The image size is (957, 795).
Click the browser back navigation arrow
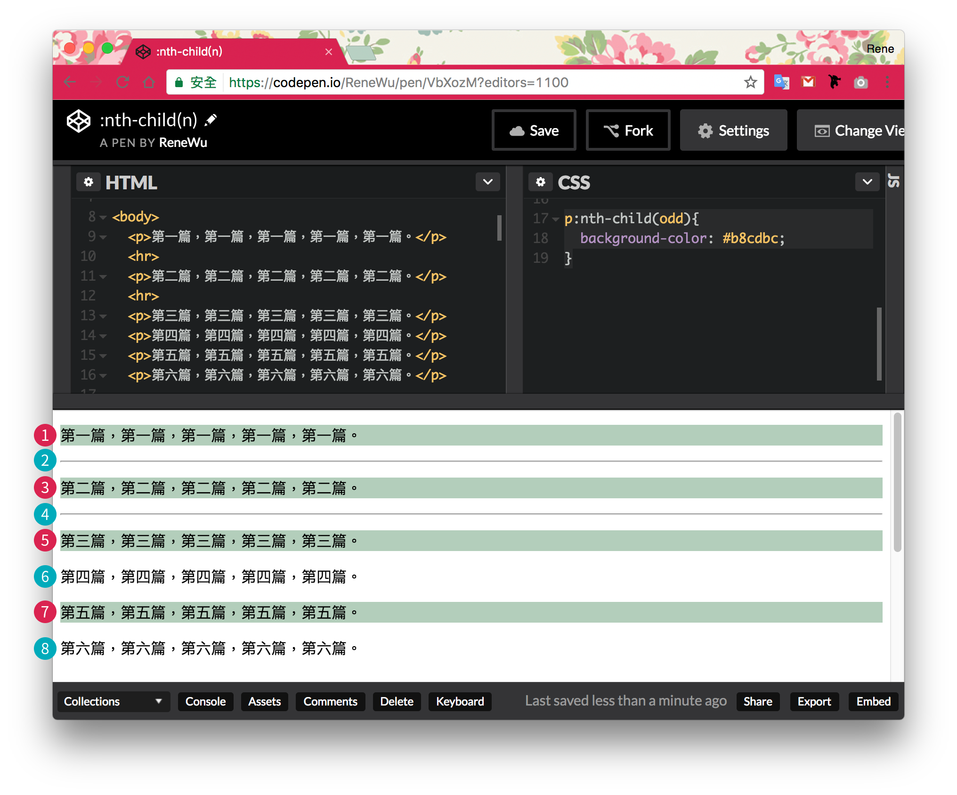point(70,82)
